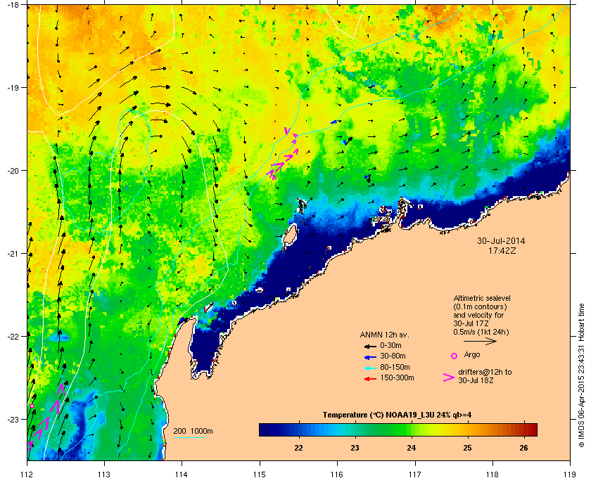Viewport: 591px width, 478px height.
Task: Click the longitude axis label '112'
Action: point(27,474)
